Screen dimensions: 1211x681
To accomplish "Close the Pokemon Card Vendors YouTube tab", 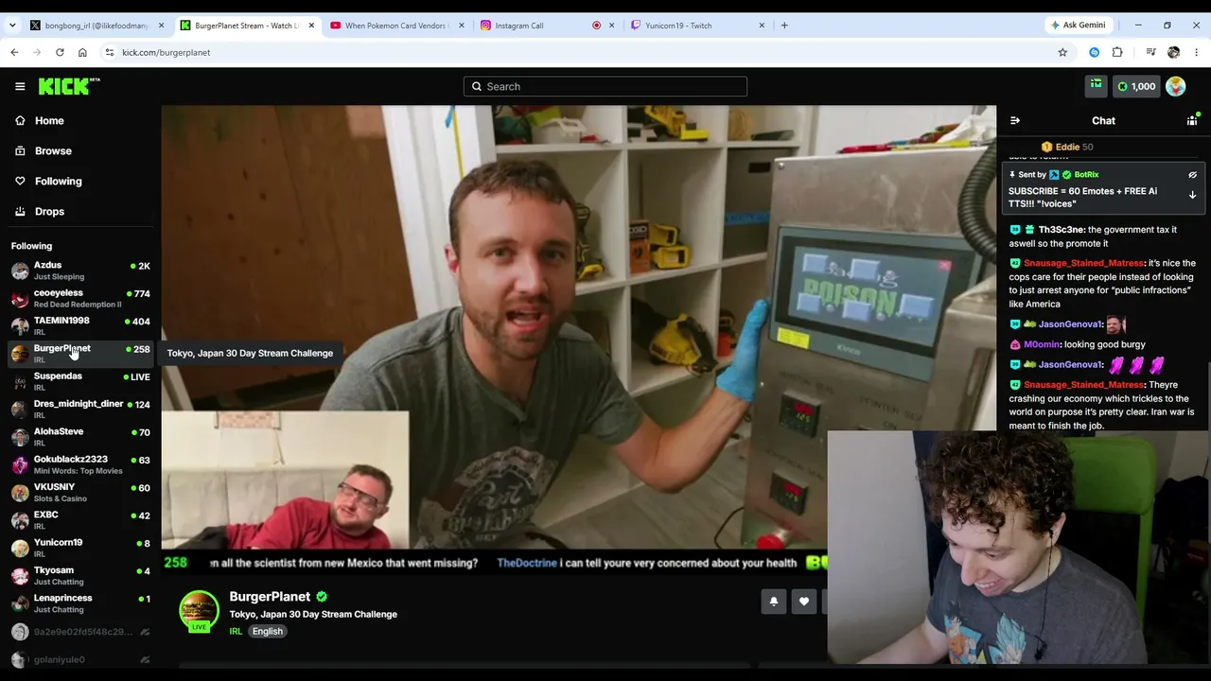I will tap(462, 26).
